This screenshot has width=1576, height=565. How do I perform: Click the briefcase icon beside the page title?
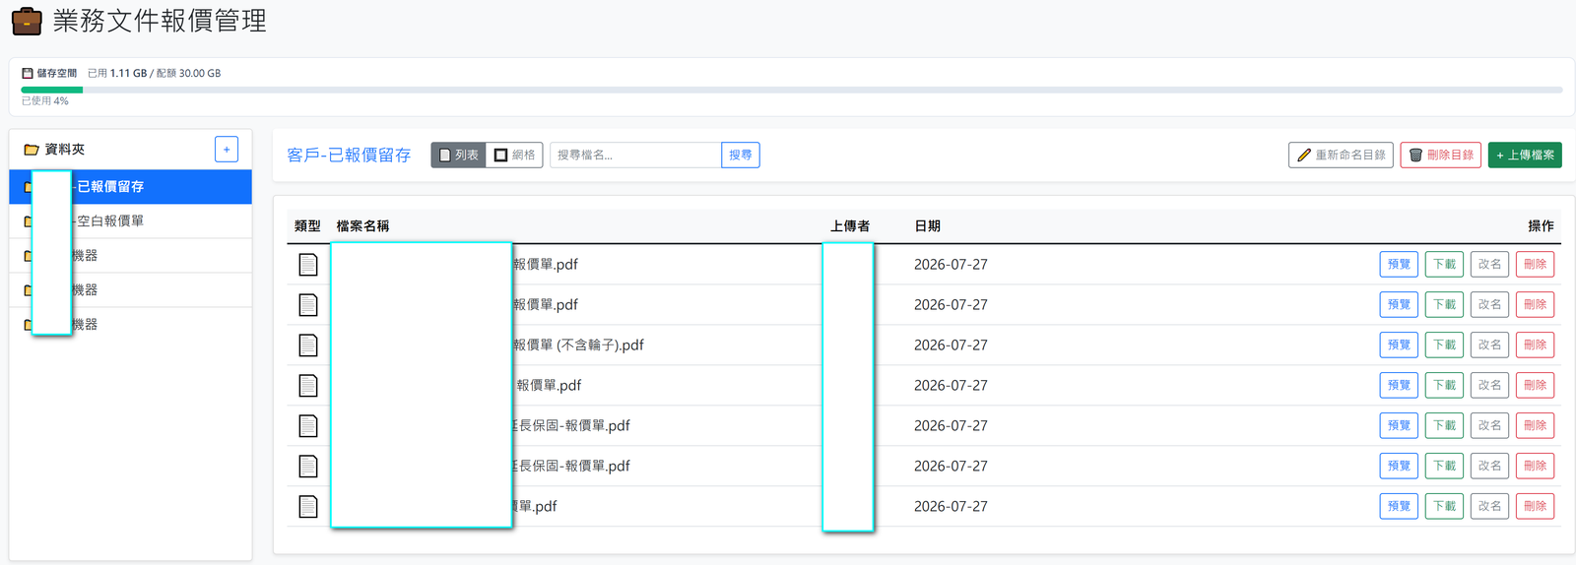[27, 21]
